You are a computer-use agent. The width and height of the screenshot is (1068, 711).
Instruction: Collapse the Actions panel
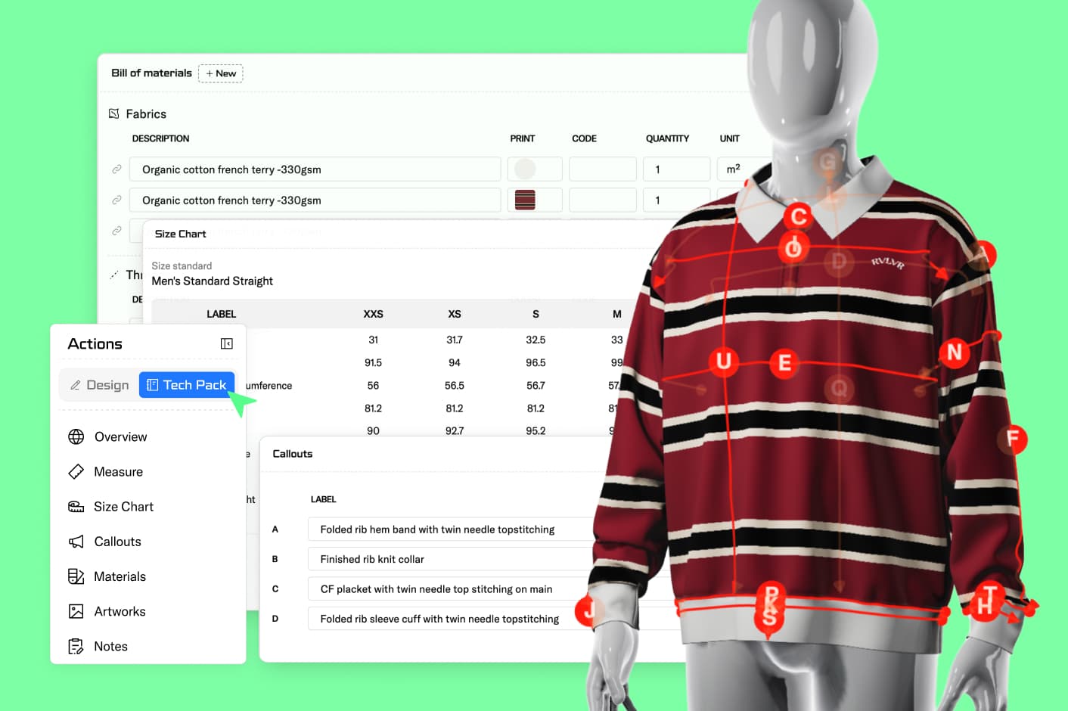pos(226,343)
